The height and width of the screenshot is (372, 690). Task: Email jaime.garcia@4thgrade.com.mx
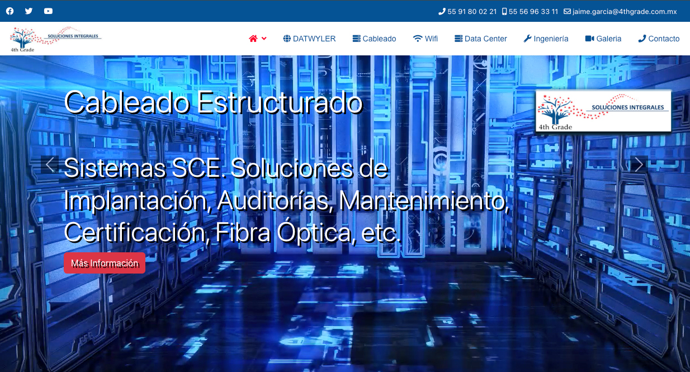click(625, 11)
